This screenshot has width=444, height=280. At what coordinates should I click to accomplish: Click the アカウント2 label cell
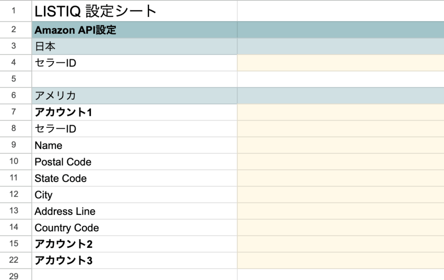pos(134,244)
